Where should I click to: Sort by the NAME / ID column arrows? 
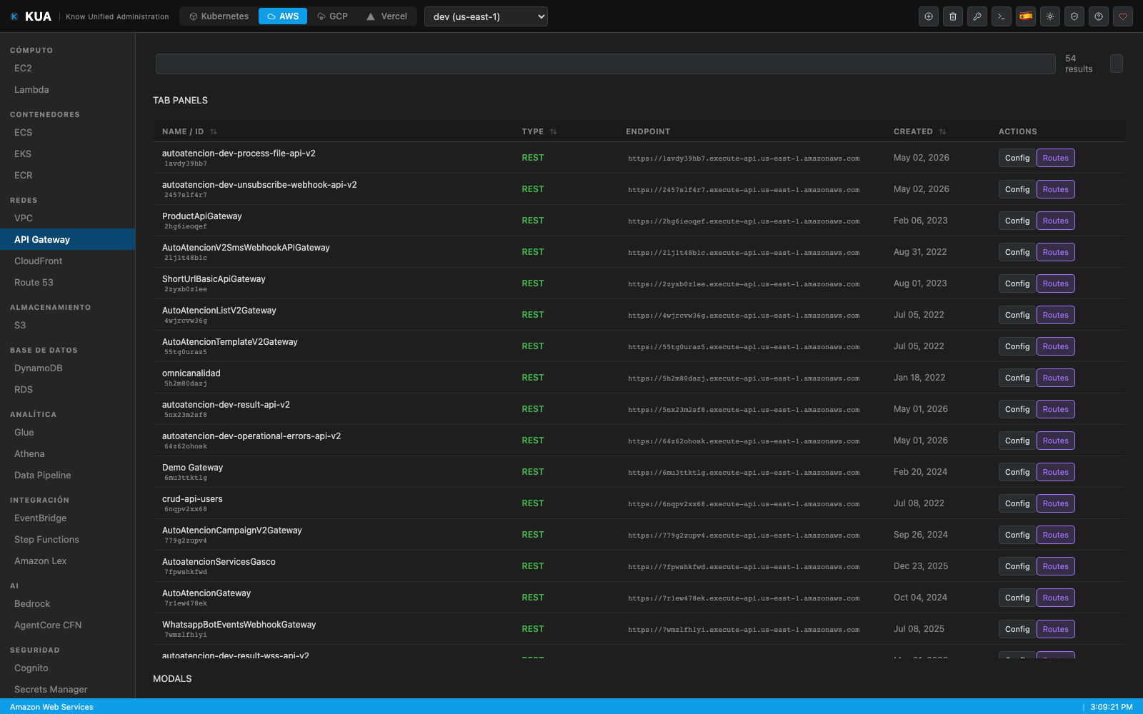tap(214, 132)
